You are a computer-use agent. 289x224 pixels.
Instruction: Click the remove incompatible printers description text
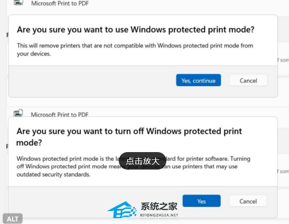[135, 50]
